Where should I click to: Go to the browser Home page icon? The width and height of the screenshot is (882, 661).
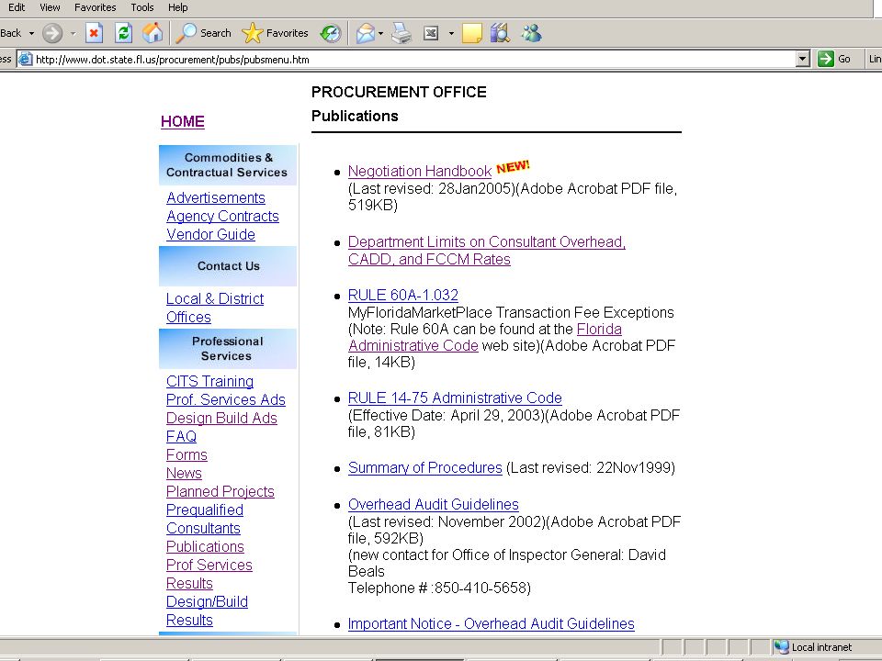[x=153, y=33]
